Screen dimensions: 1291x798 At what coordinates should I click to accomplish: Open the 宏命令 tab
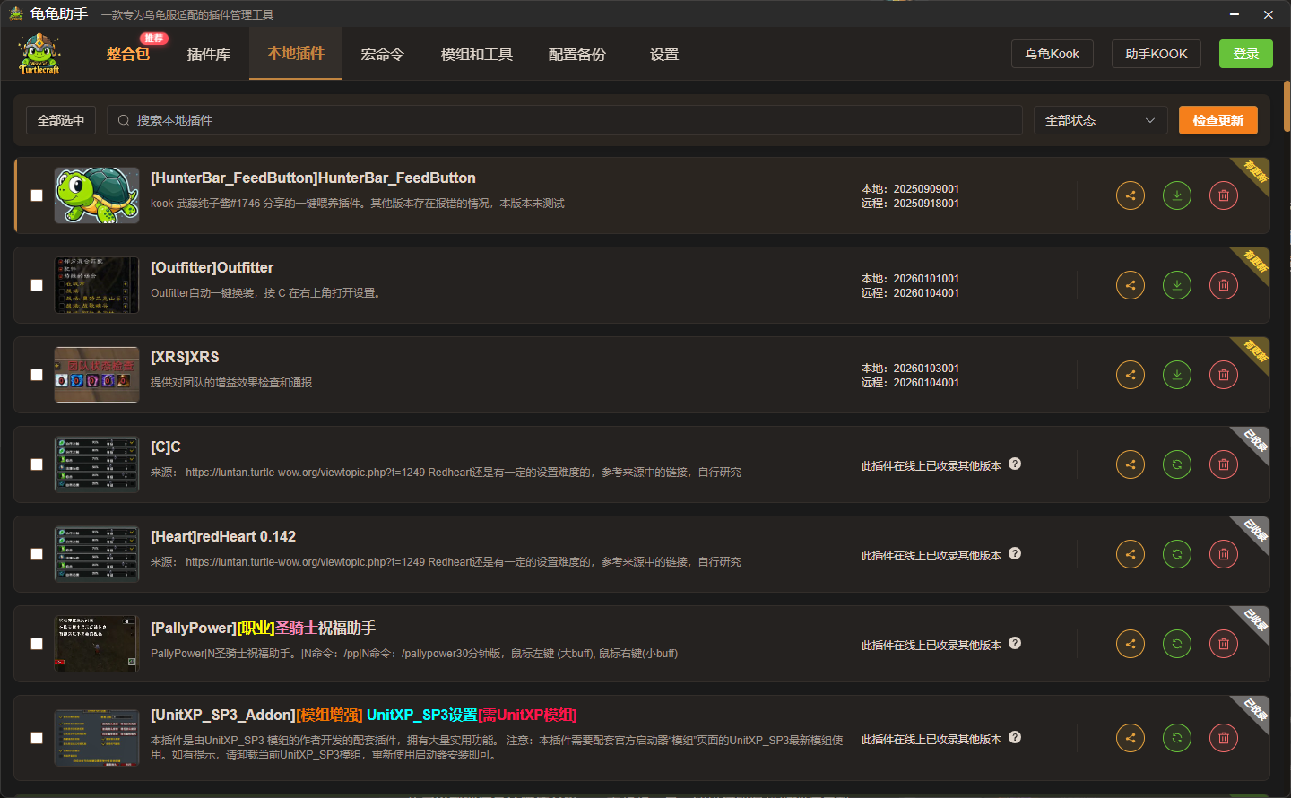pos(382,55)
